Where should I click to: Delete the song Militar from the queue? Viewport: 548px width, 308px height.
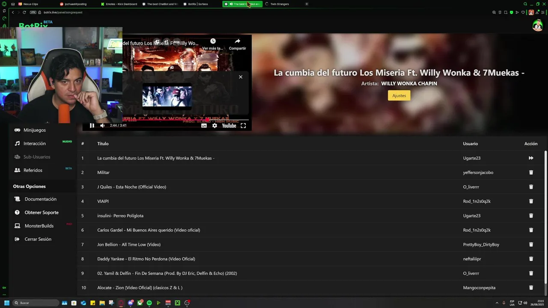(531, 172)
